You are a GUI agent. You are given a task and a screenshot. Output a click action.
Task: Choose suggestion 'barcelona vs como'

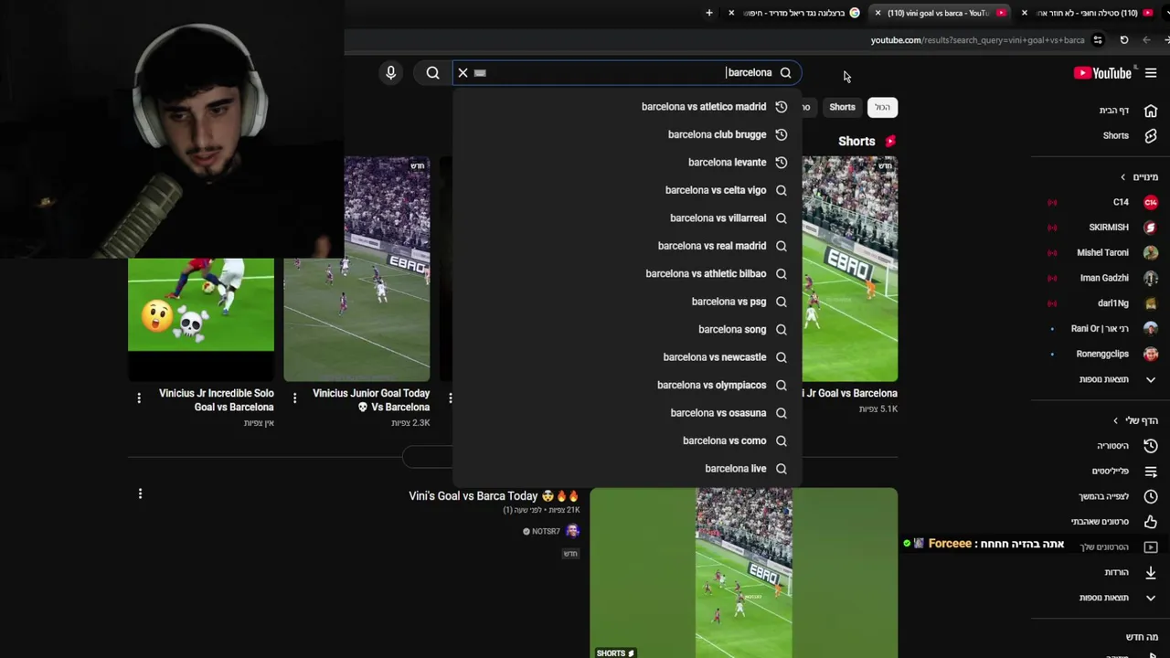pos(627,441)
